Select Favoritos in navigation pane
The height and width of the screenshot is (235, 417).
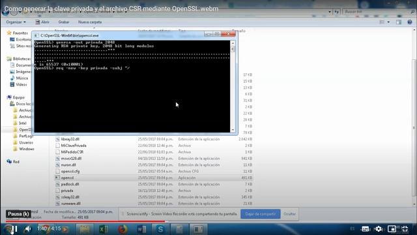pyautogui.click(x=20, y=33)
